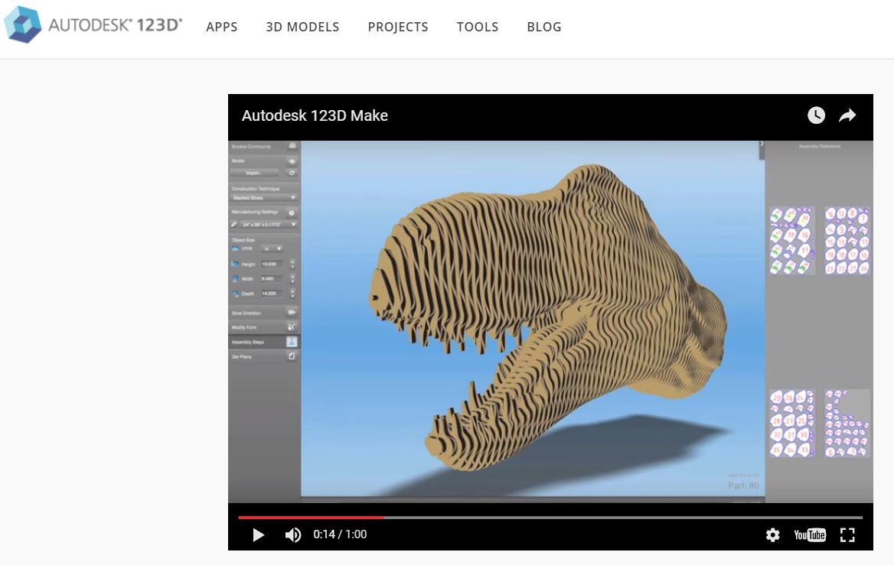Open the 3D MODELS menu
The image size is (894, 565).
click(x=302, y=27)
